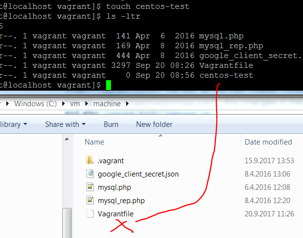Click the green terminal cursor block
This screenshot has width=303, height=238.
pyautogui.click(x=109, y=85)
